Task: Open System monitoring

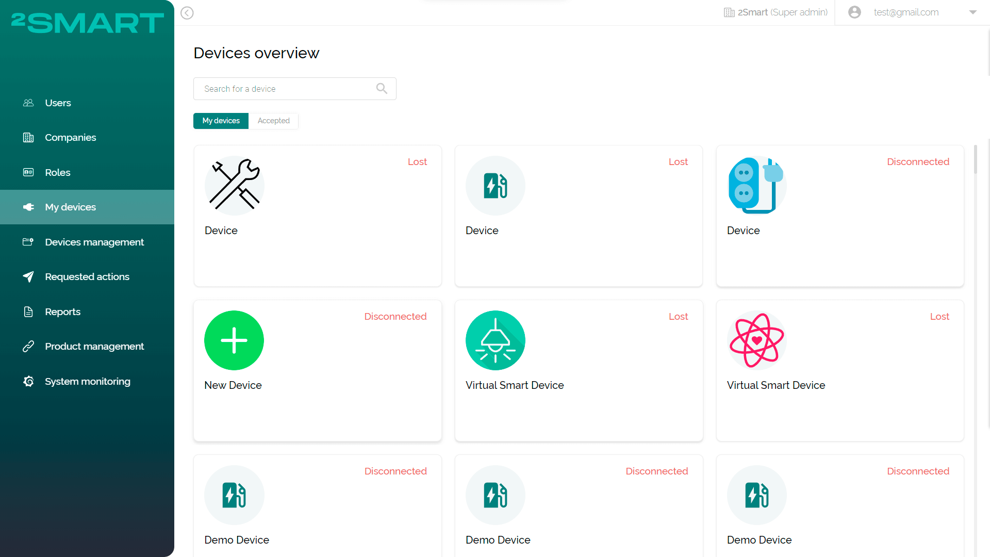Action: (87, 381)
